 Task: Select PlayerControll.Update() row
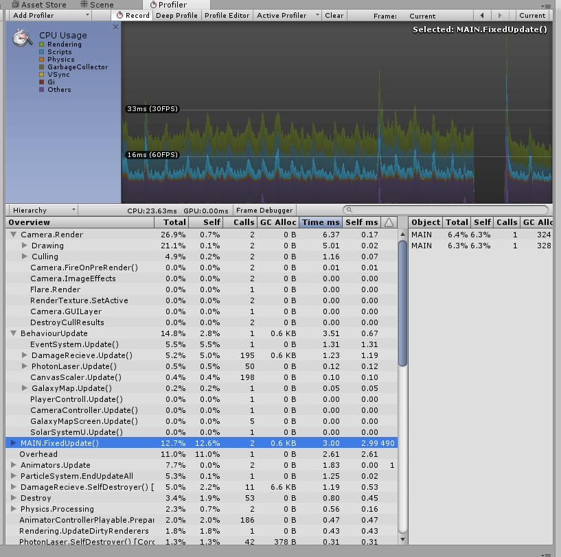[x=201, y=399]
